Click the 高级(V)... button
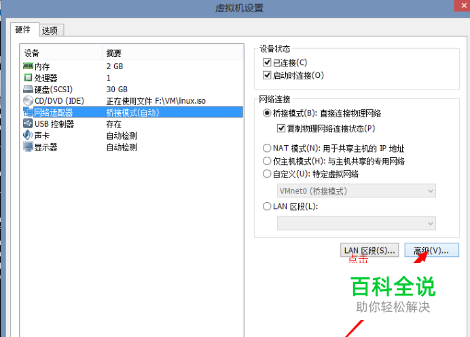Image resolution: width=470 pixels, height=337 pixels. coord(432,250)
